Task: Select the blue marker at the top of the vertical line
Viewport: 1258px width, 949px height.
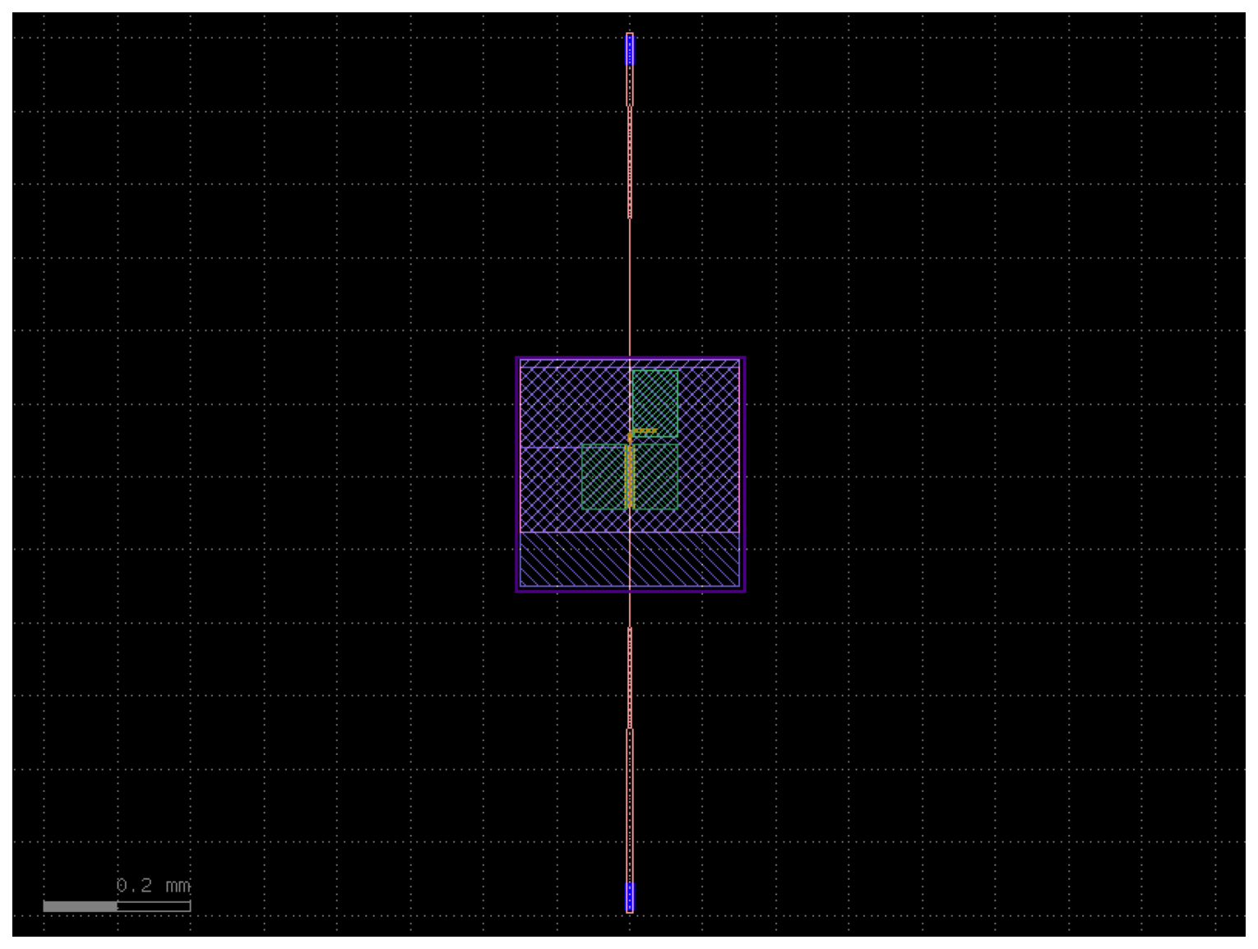Action: tap(630, 49)
